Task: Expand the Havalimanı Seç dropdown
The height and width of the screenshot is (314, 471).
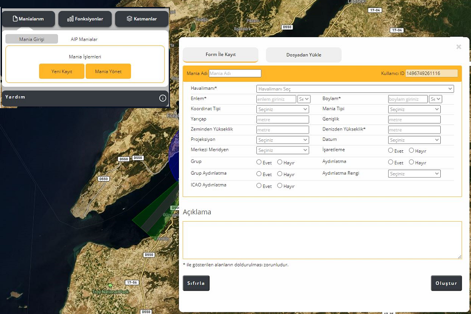Action: pyautogui.click(x=355, y=89)
